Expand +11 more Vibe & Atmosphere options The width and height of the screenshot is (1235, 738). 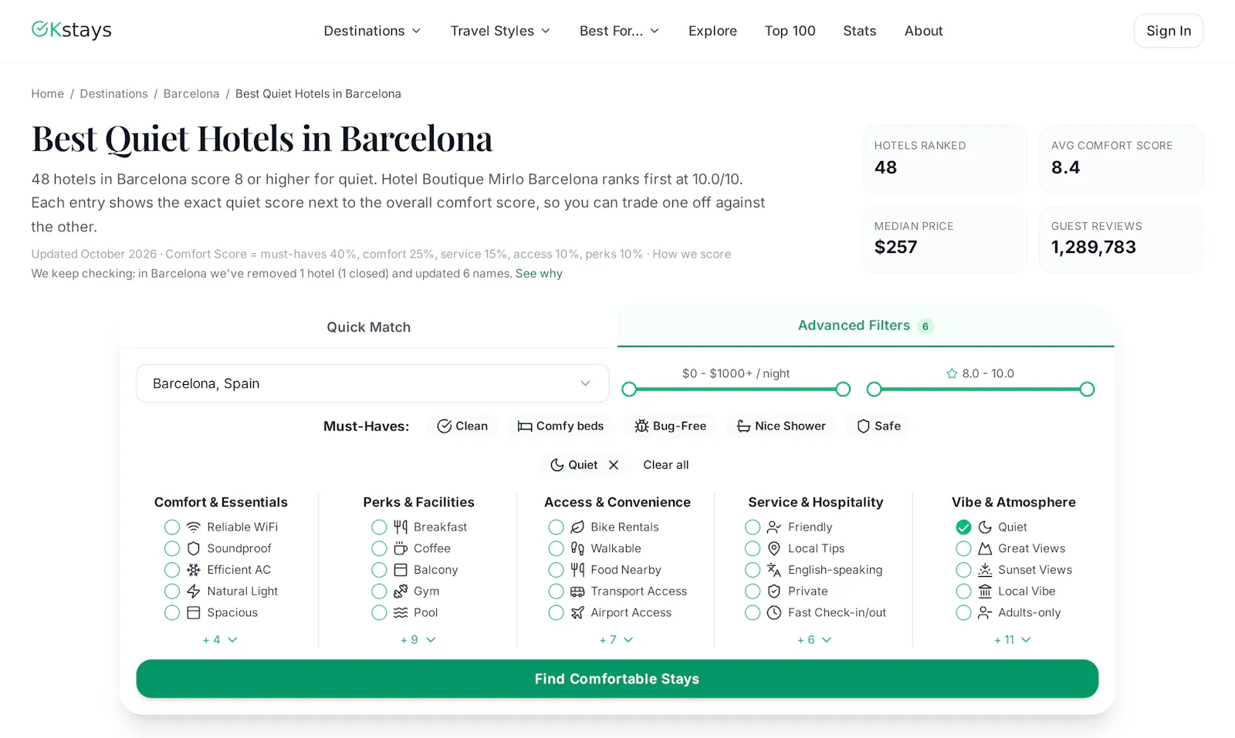point(1012,639)
